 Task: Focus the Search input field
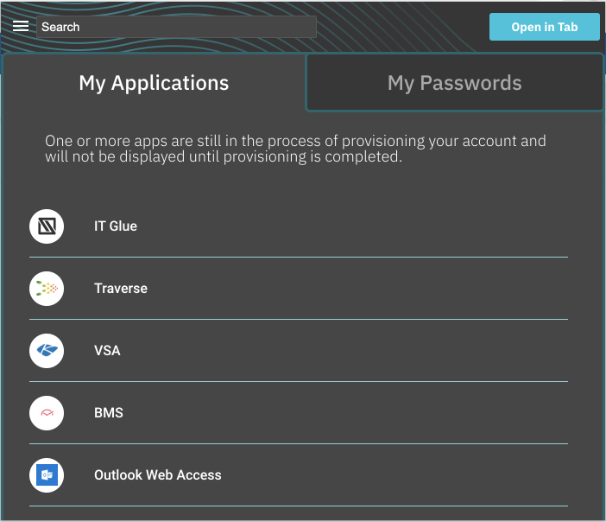pos(176,27)
